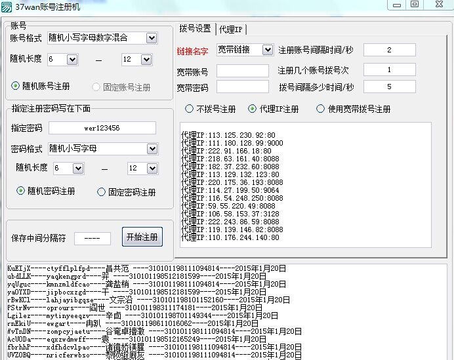This screenshot has width=454, height=360.
Task: Switch to the 代理IP tab
Action: 231,30
